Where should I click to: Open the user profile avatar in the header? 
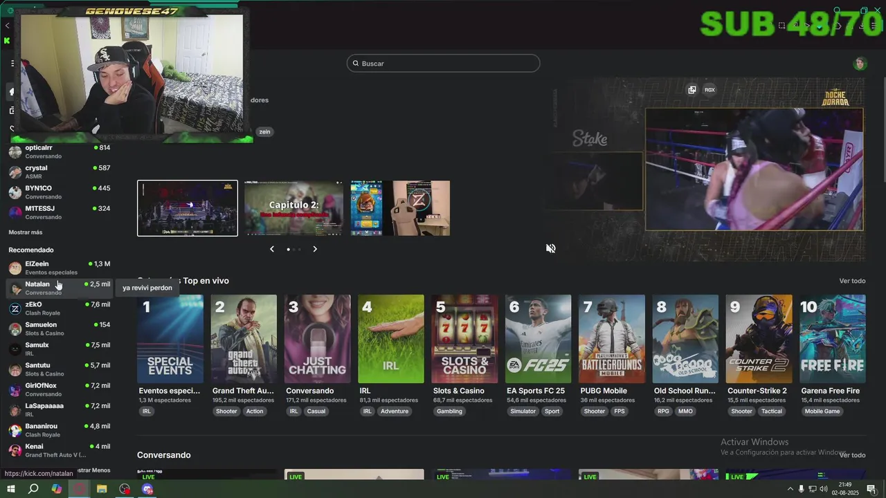(860, 64)
